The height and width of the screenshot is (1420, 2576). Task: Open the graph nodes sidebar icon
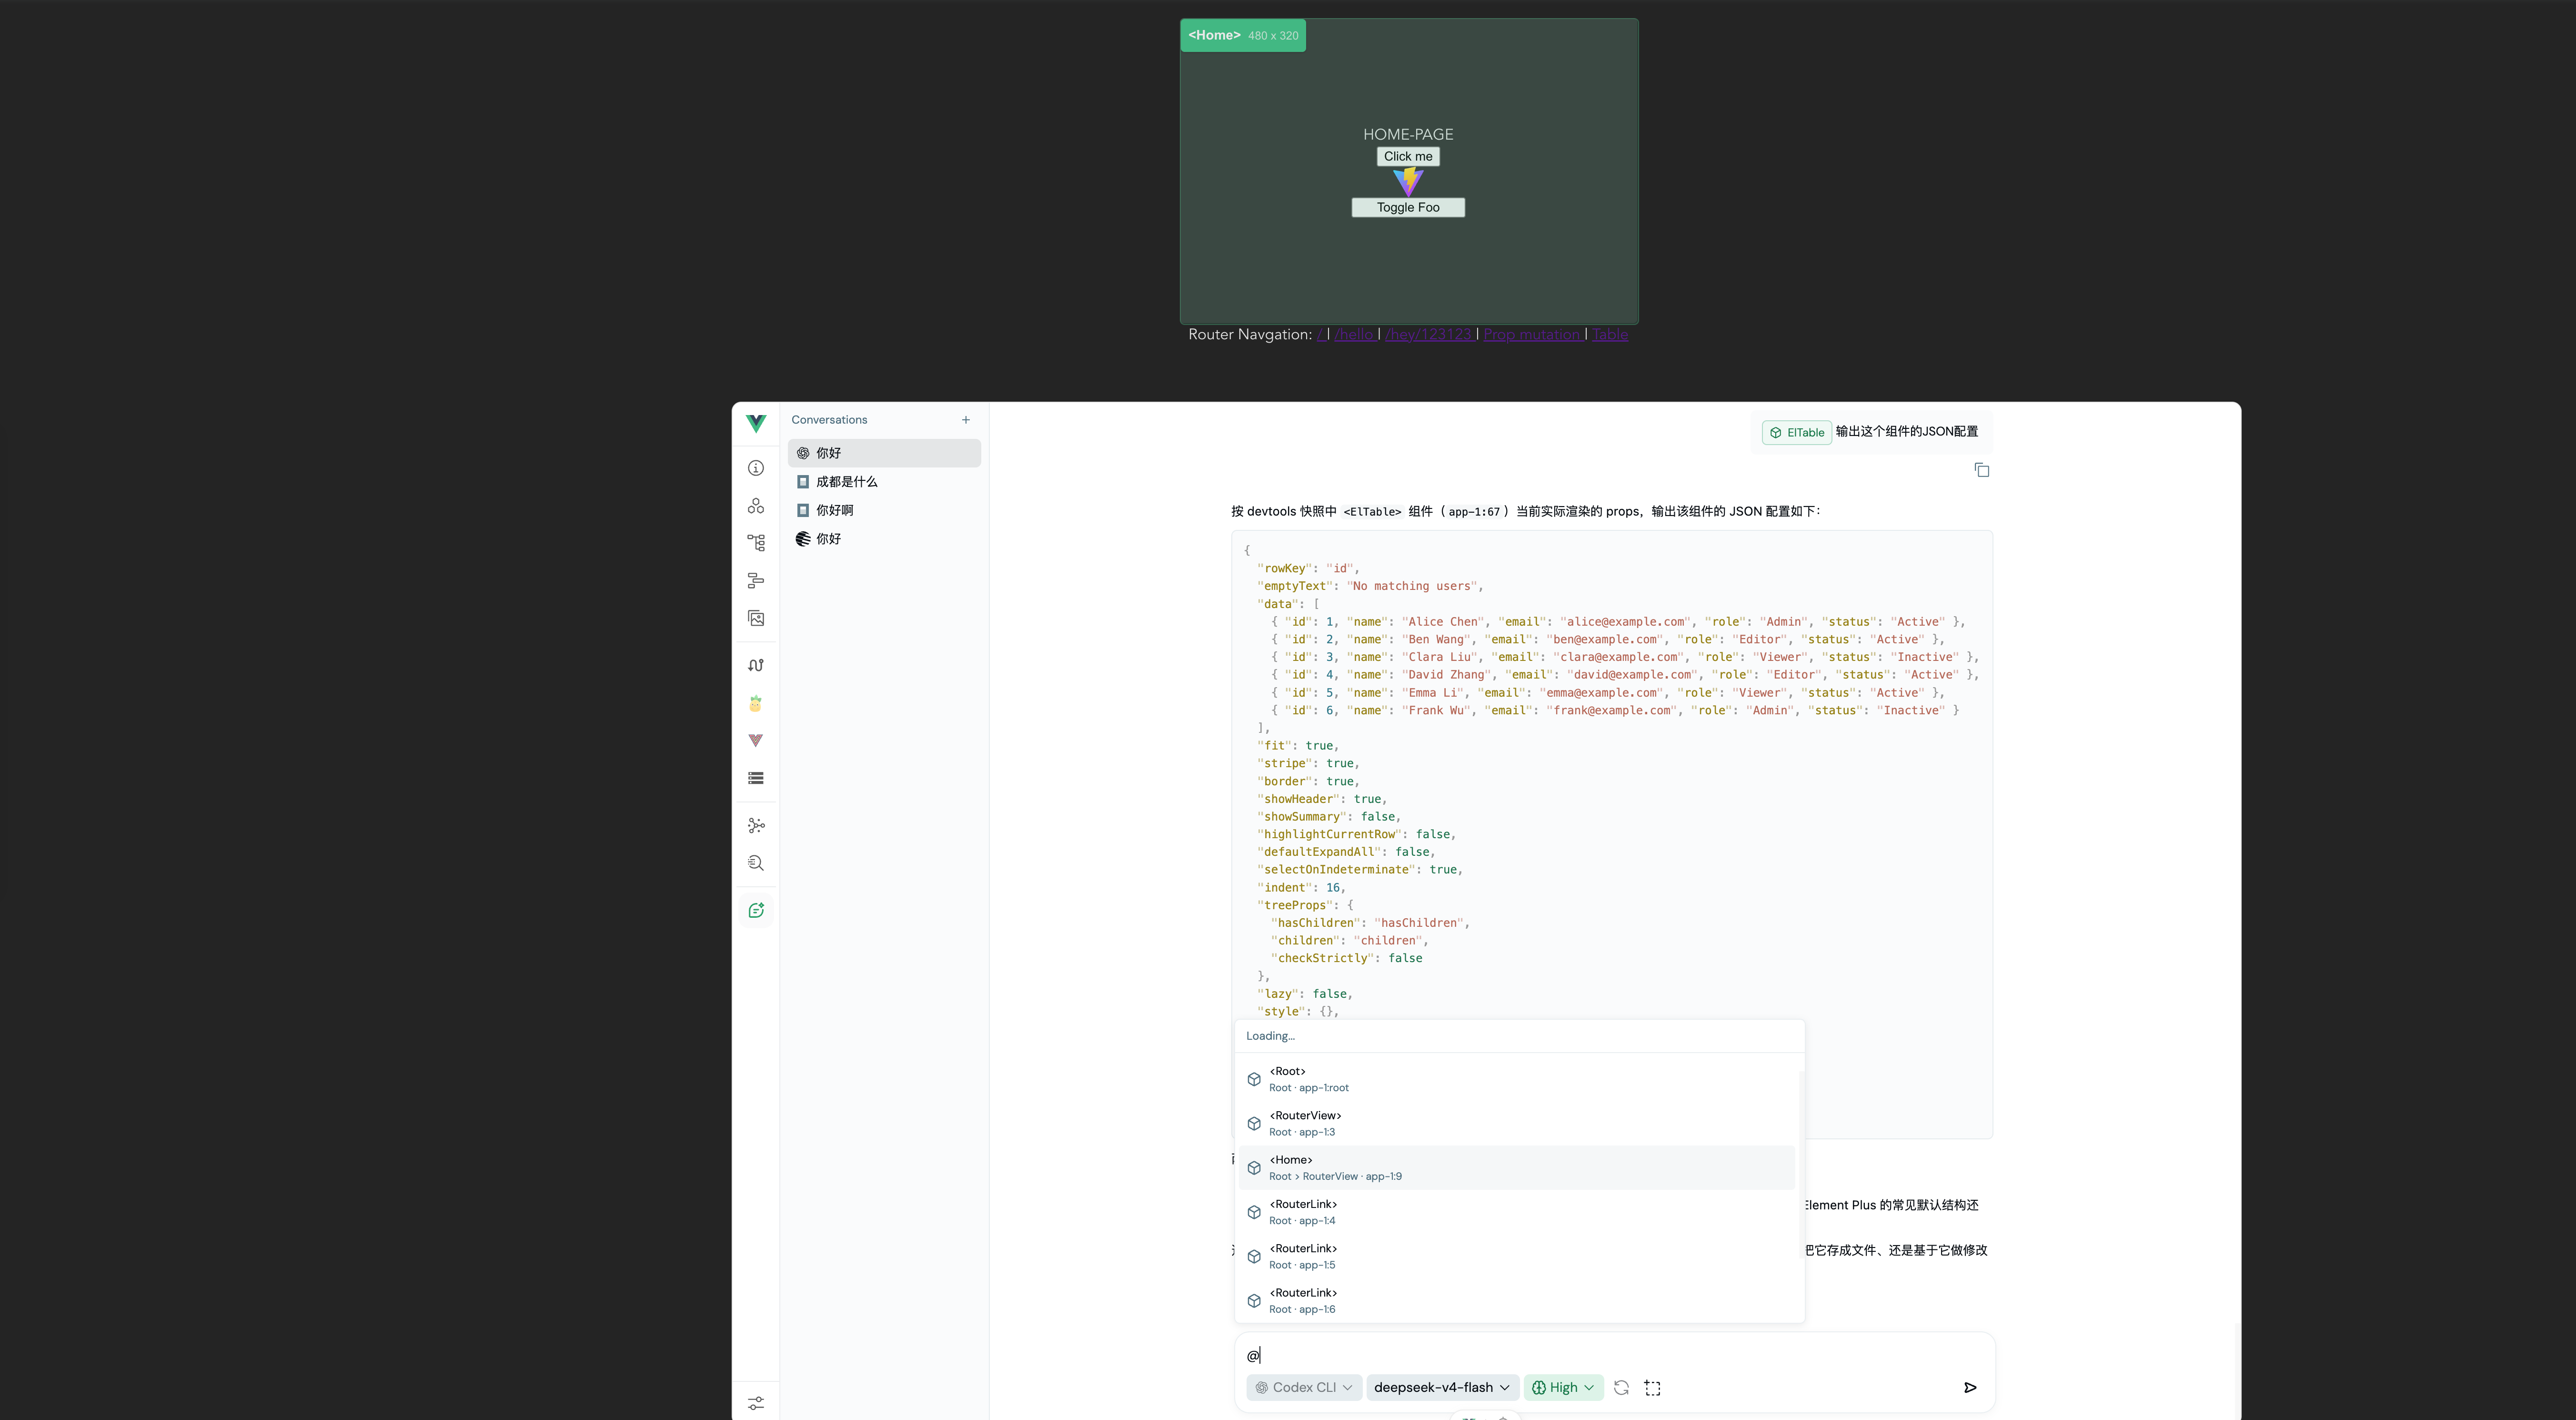point(756,826)
